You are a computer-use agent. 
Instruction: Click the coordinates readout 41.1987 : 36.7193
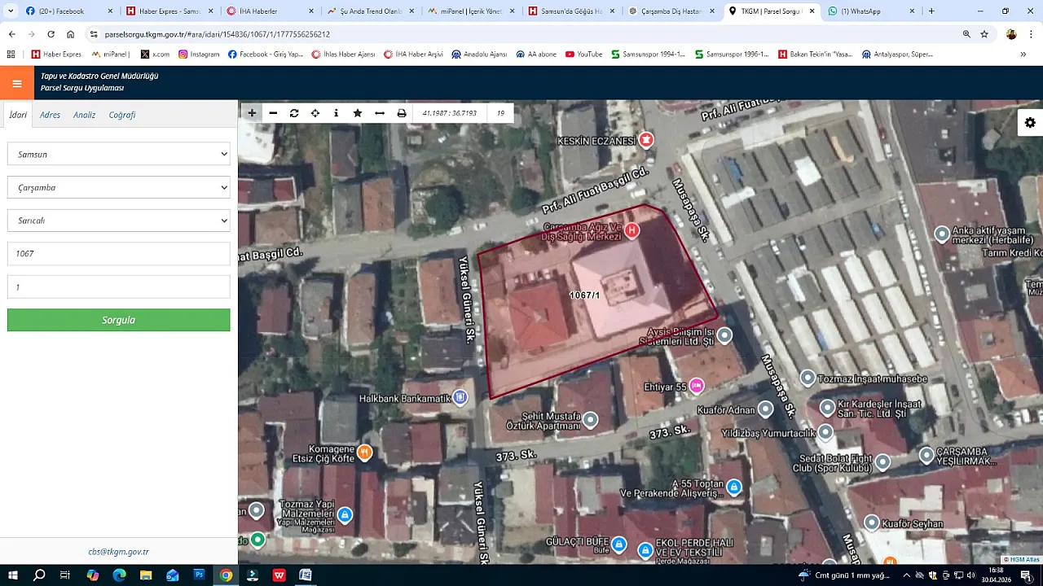(449, 113)
